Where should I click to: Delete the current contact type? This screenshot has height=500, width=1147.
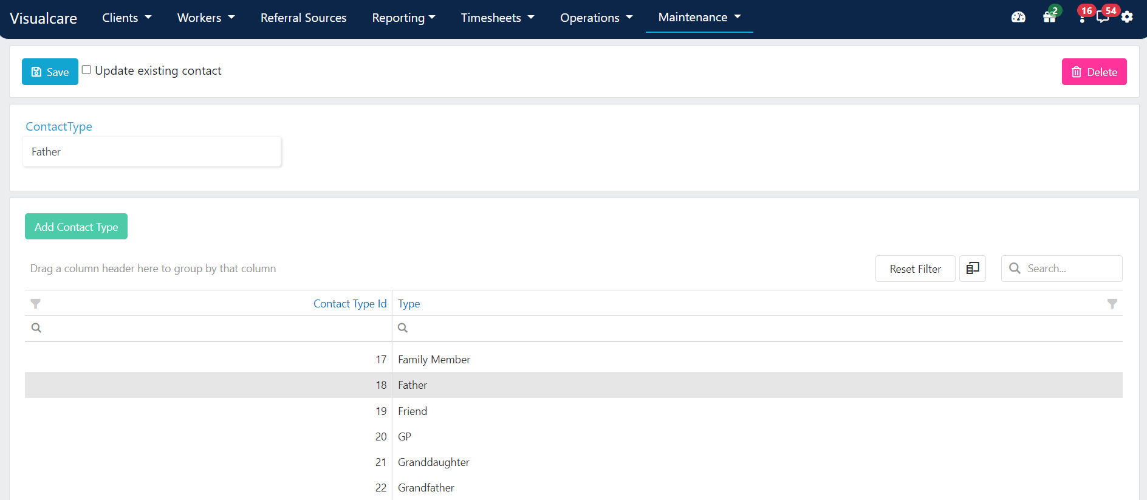[1094, 72]
